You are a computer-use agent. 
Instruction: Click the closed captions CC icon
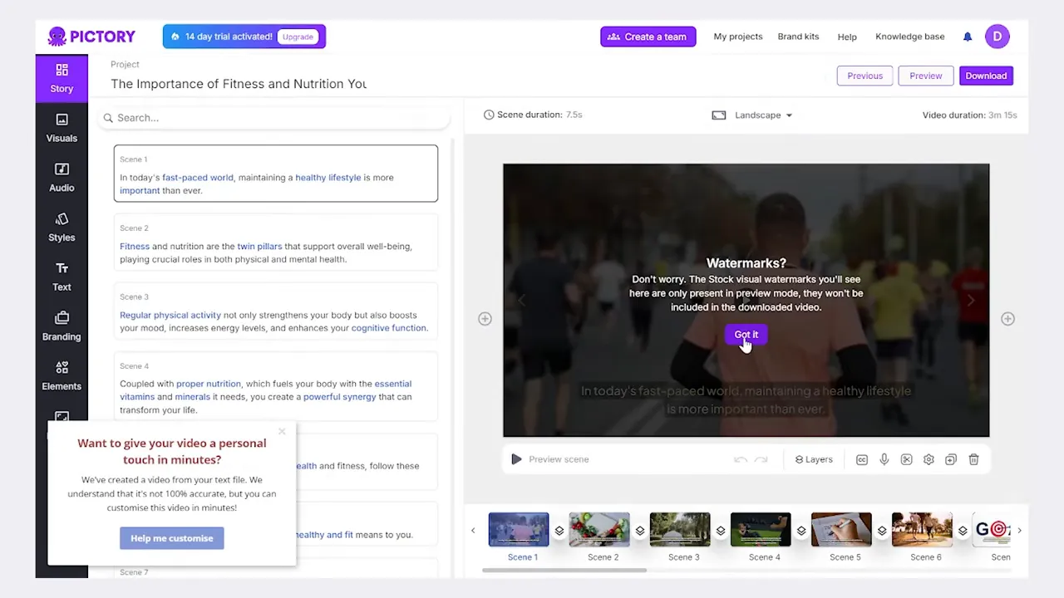[x=862, y=459]
